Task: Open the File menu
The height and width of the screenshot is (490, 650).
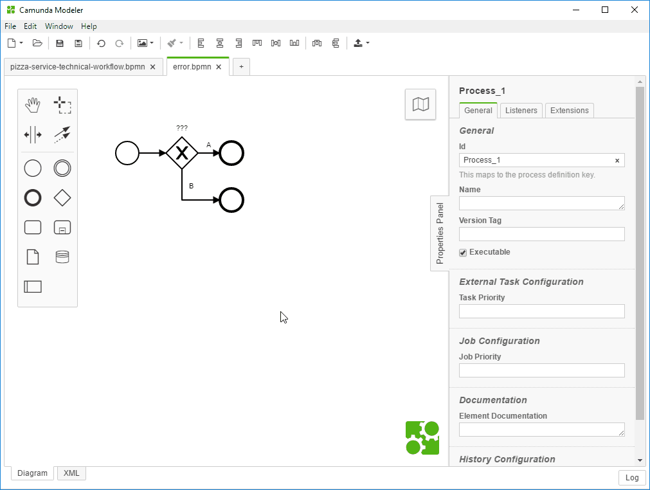Action: (x=10, y=26)
